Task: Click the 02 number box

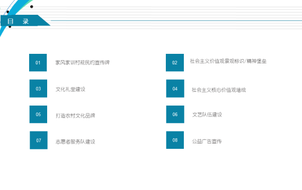Action: 175,63
